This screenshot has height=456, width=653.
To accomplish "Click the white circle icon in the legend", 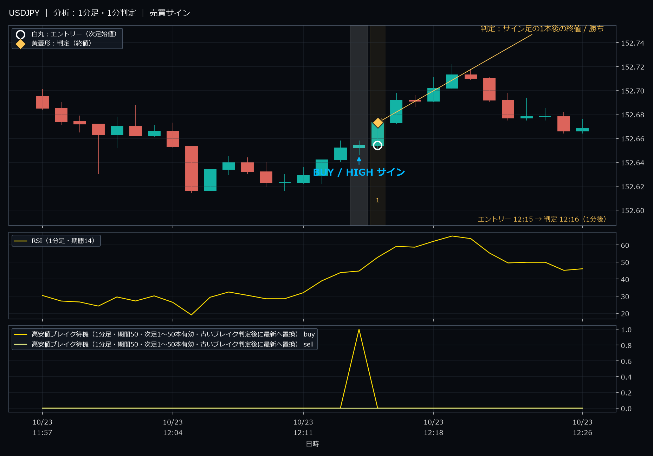I will pyautogui.click(x=21, y=34).
